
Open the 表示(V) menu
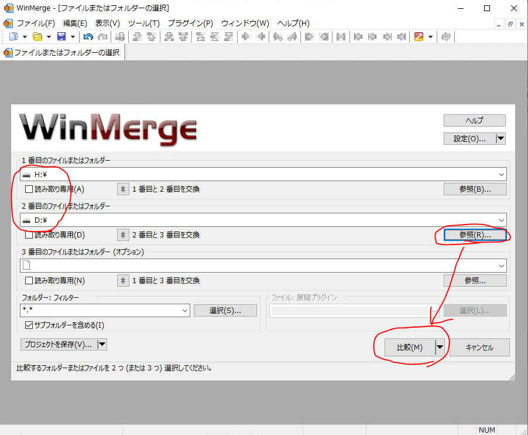108,23
